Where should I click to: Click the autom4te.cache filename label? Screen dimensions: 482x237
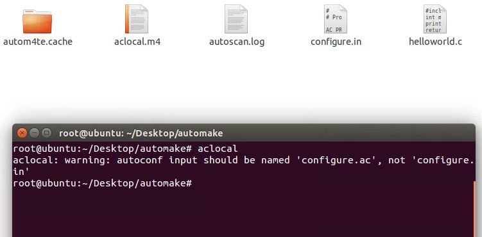[x=38, y=42]
